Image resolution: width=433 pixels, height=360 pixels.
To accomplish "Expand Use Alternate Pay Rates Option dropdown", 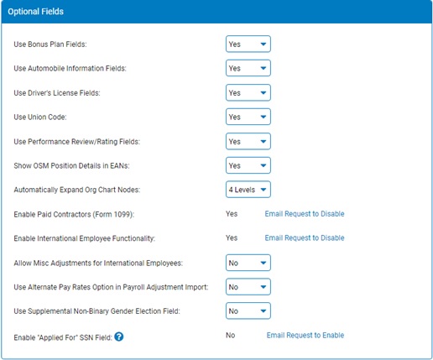I will pyautogui.click(x=248, y=287).
